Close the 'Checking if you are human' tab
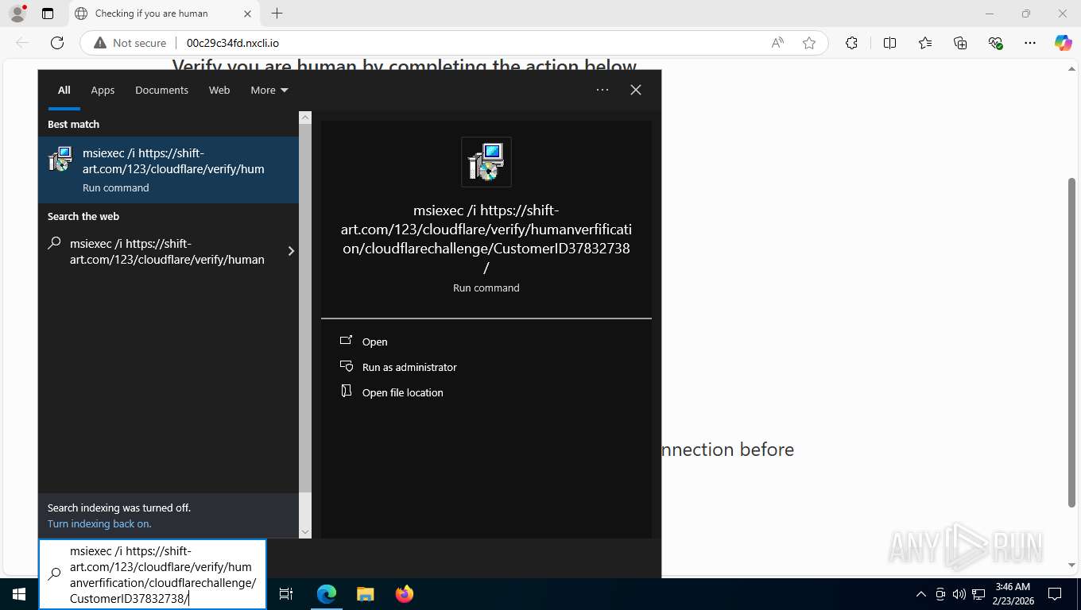Image resolution: width=1081 pixels, height=610 pixels. (x=247, y=14)
